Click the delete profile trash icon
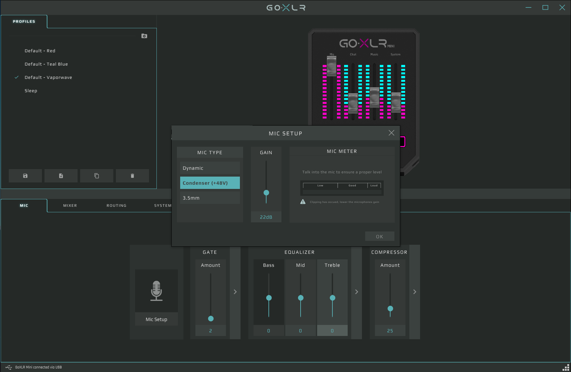 132,176
